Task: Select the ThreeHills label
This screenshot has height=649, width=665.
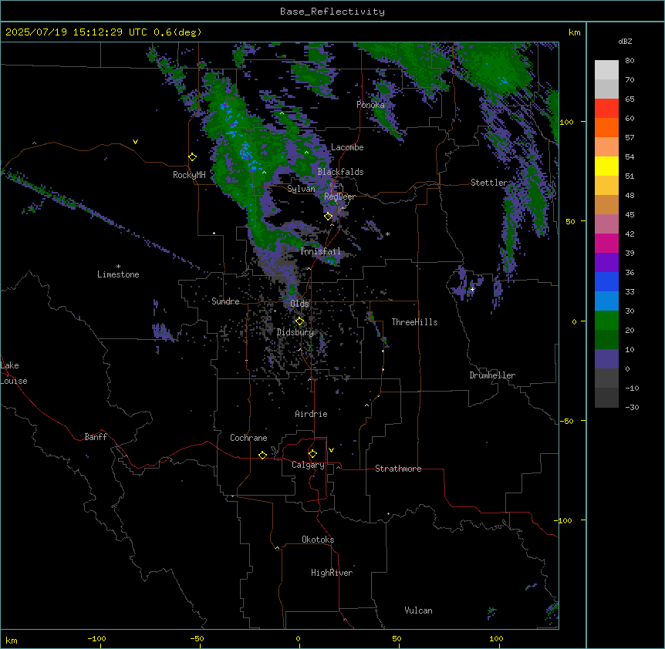Action: pos(414,322)
